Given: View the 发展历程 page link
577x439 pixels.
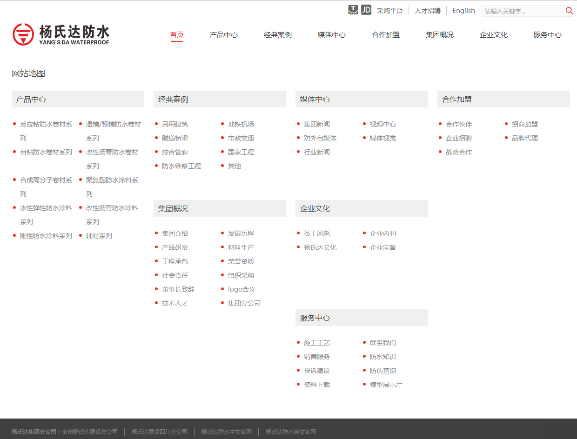Looking at the screenshot, I should [x=241, y=233].
